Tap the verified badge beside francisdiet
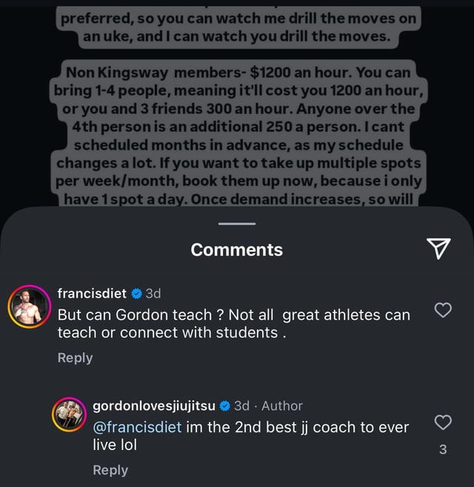The image size is (474, 487). [x=136, y=293]
